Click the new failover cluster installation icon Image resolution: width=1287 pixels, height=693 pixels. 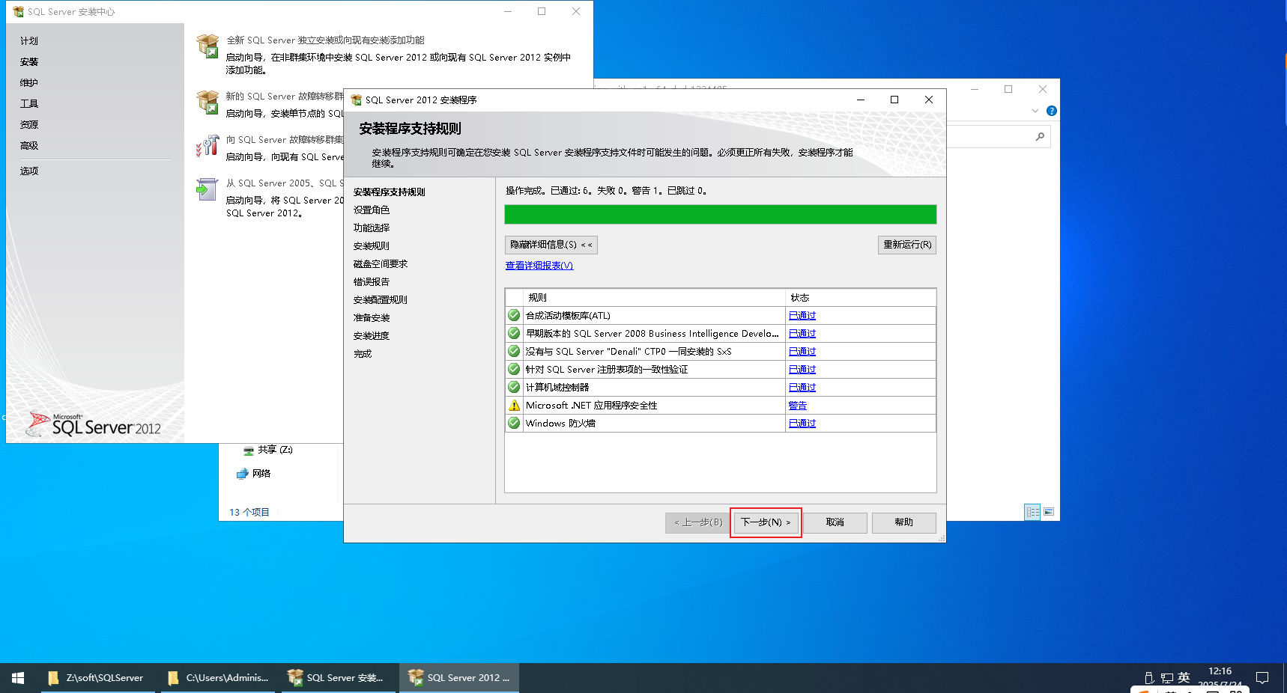[x=208, y=102]
